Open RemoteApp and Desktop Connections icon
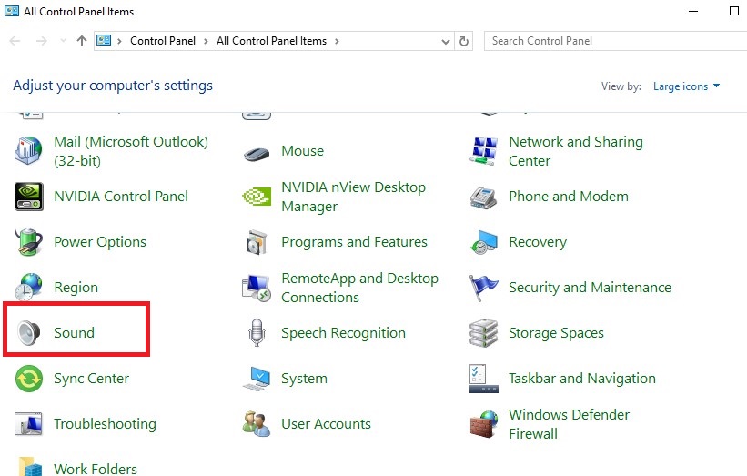 (257, 288)
